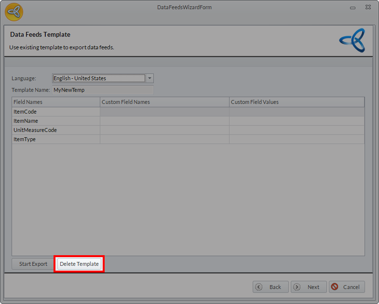Click the Custom Field Values column header
379x304 pixels.
point(296,102)
